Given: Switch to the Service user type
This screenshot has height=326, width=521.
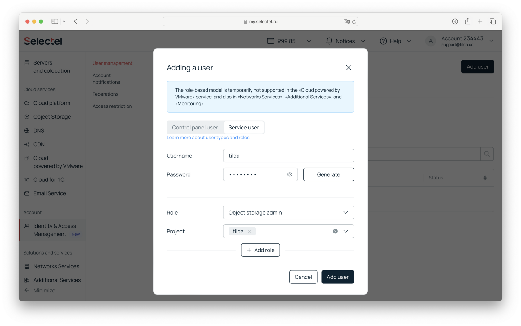Looking at the screenshot, I should pyautogui.click(x=244, y=127).
